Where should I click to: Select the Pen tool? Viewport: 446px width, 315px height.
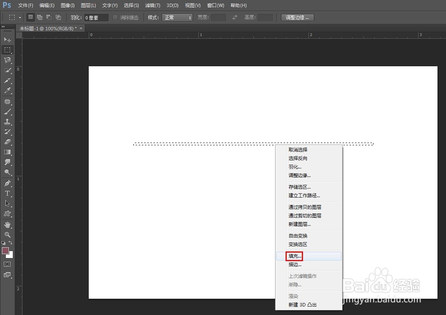pyautogui.click(x=7, y=182)
